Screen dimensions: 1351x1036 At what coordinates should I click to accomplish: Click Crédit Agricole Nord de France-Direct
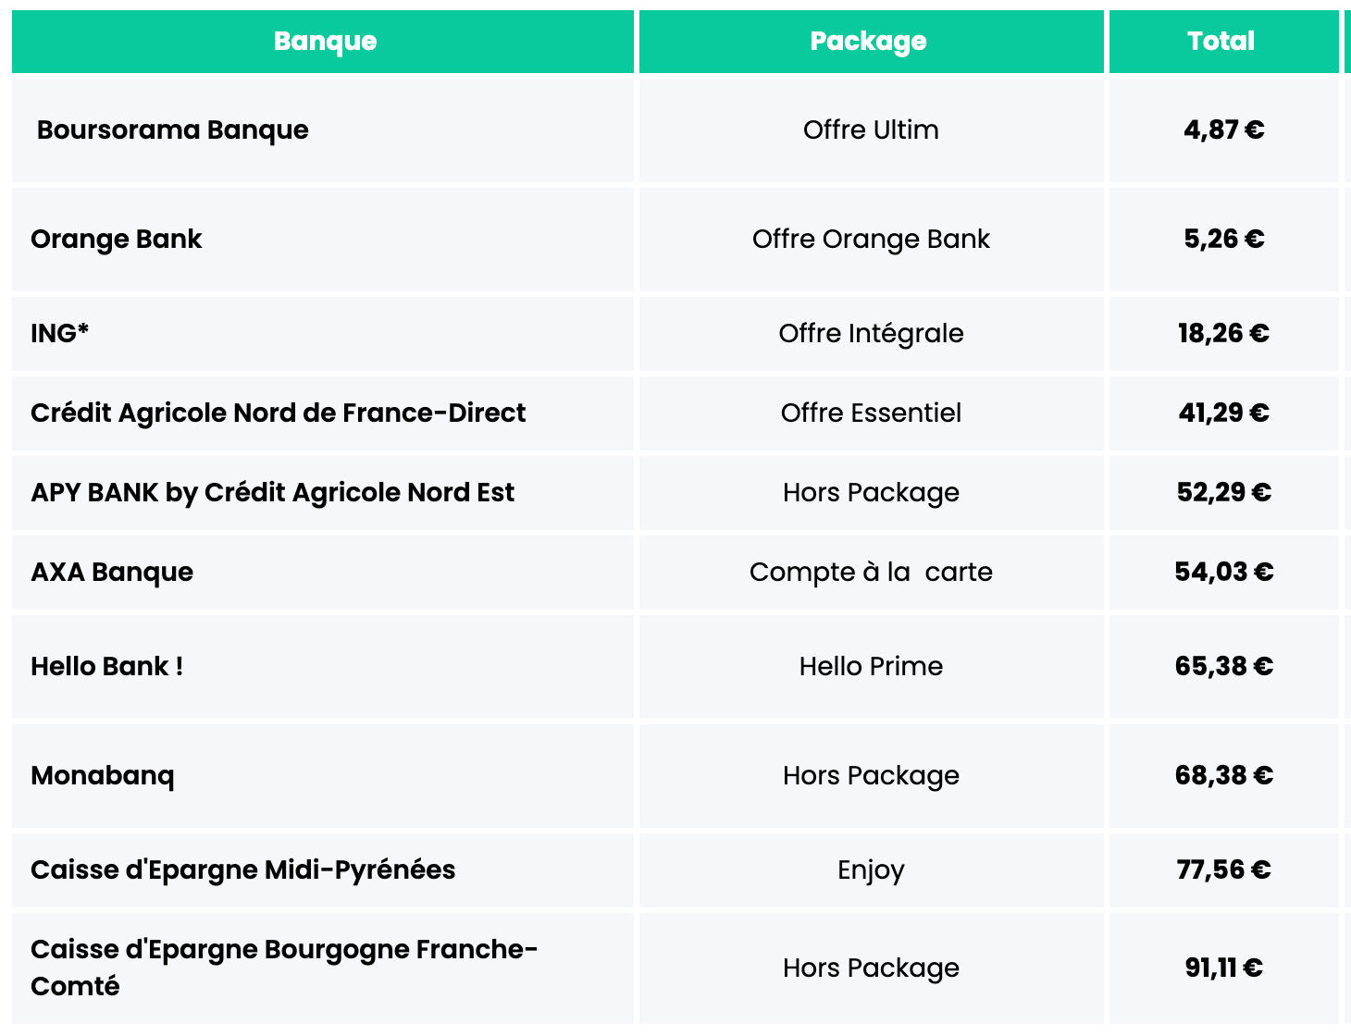tap(278, 413)
